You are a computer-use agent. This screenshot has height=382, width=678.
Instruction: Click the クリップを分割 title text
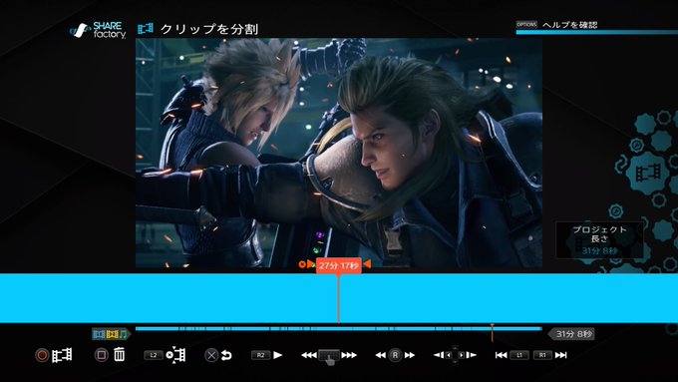click(209, 29)
